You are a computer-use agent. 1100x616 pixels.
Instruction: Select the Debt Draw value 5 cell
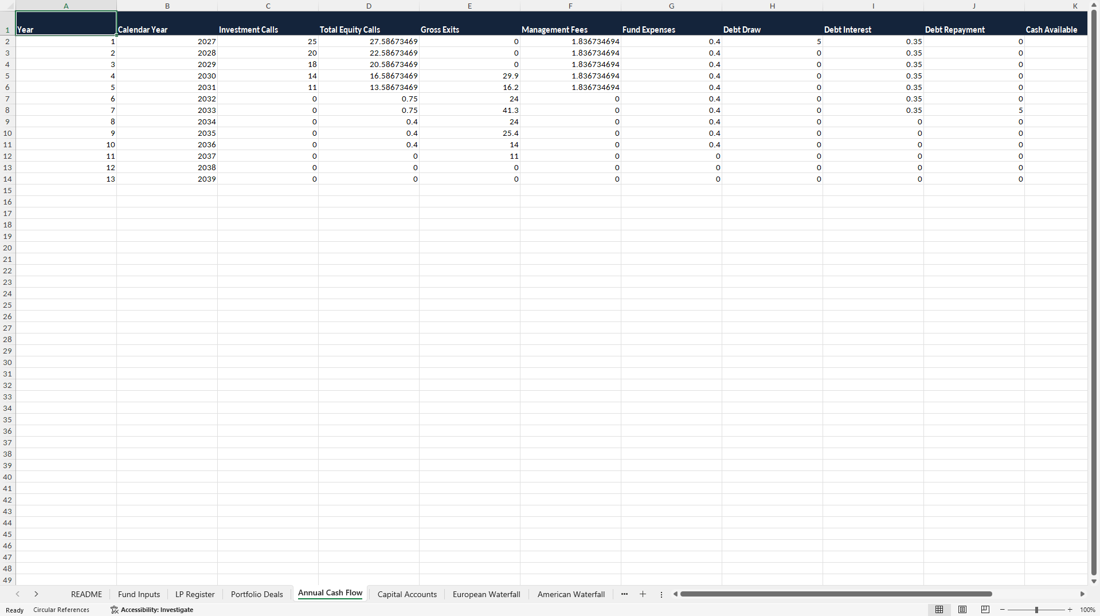pyautogui.click(x=772, y=41)
